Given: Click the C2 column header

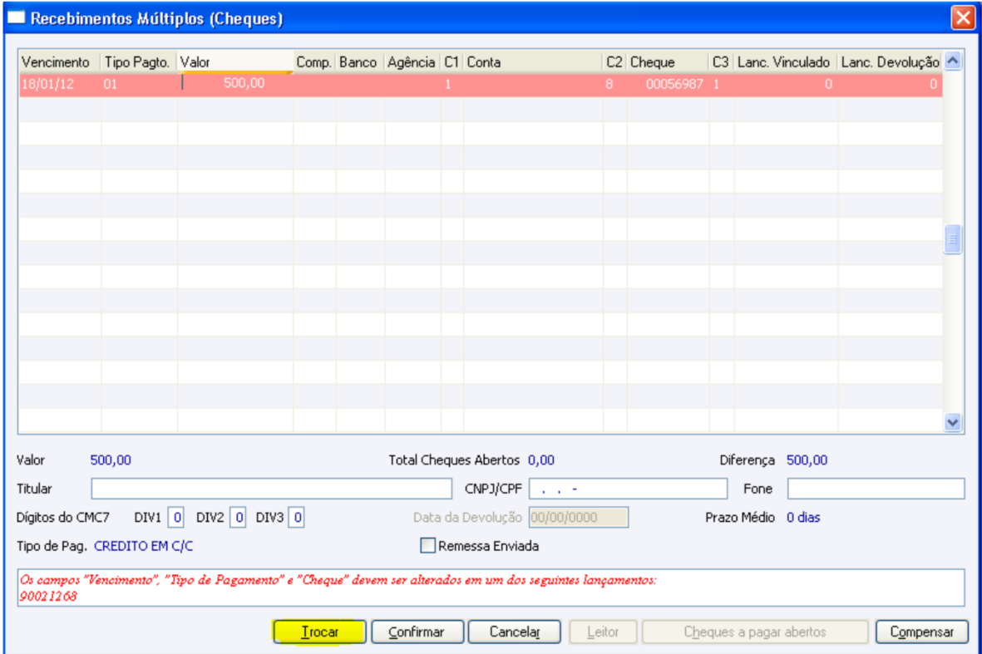Looking at the screenshot, I should 615,62.
